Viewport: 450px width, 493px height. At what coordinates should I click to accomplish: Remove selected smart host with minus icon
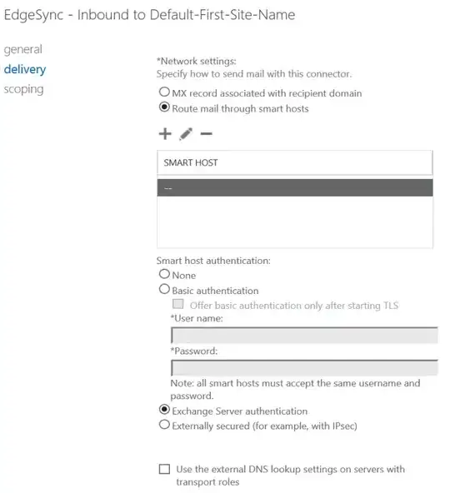[206, 134]
